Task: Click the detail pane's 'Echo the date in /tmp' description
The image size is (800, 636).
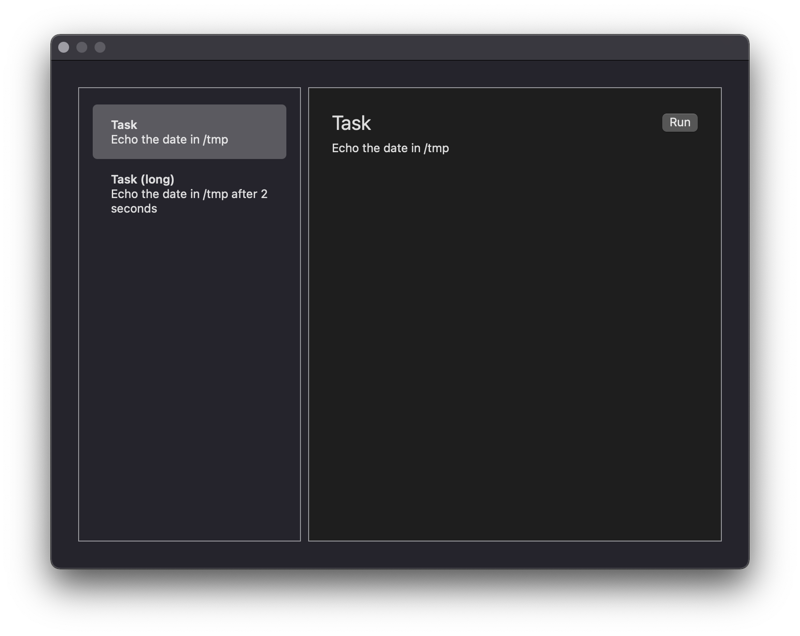Action: pos(390,148)
